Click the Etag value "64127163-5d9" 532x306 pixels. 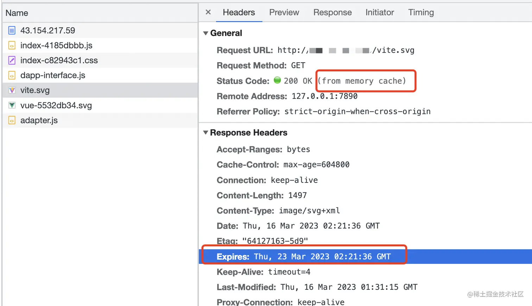275,241
